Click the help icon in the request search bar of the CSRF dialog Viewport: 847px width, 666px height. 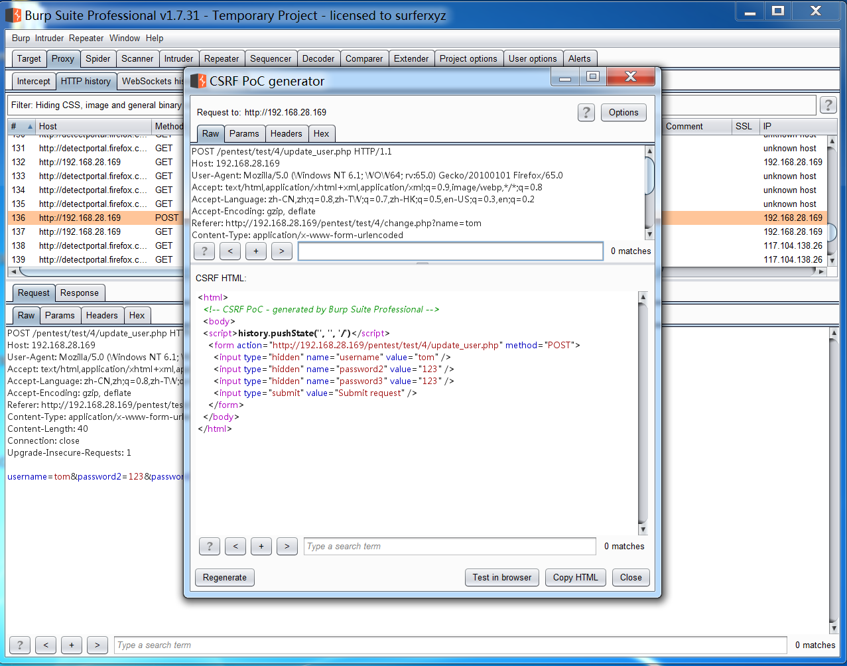[x=204, y=251]
